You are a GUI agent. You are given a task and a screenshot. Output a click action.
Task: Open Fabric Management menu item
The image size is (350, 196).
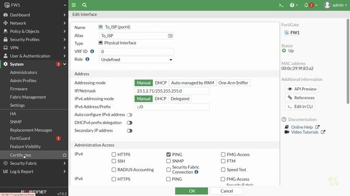click(x=28, y=97)
